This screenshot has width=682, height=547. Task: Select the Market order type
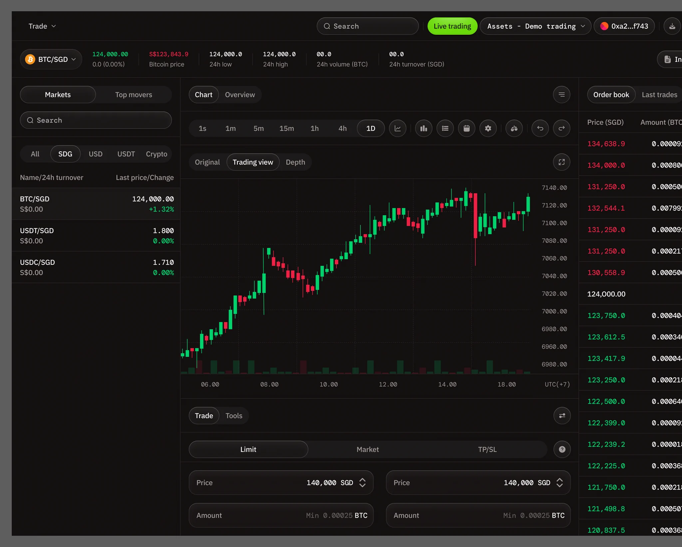(x=368, y=449)
